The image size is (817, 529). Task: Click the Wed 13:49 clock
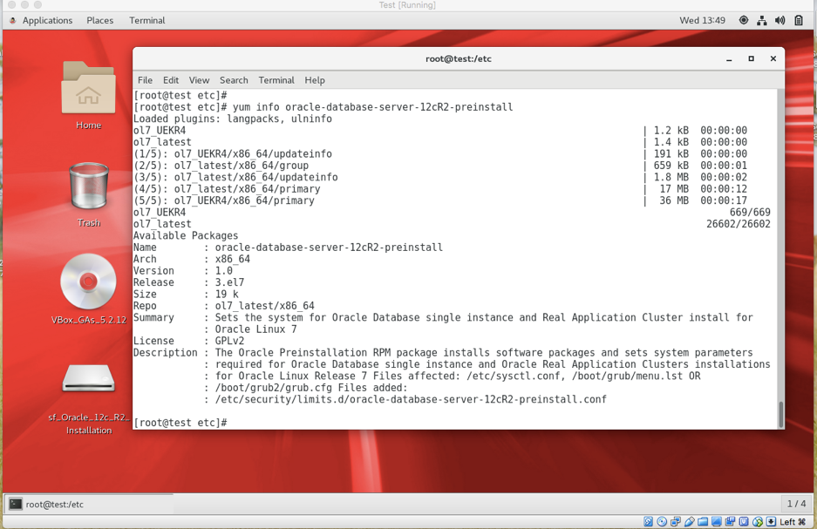[702, 20]
